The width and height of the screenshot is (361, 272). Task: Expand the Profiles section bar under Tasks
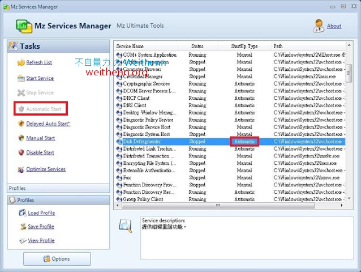pyautogui.click(x=58, y=188)
